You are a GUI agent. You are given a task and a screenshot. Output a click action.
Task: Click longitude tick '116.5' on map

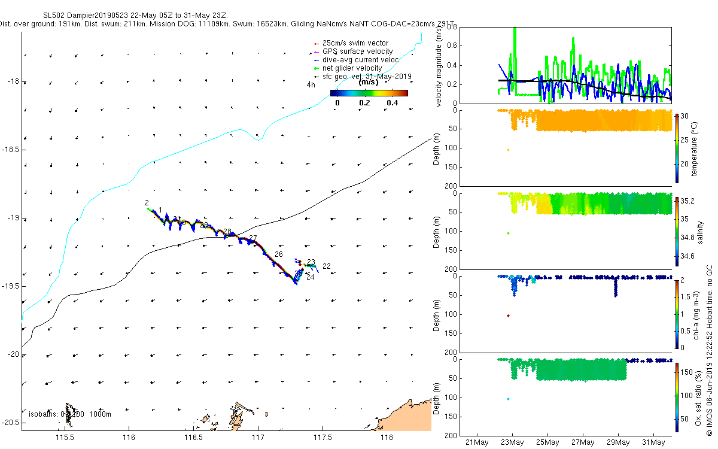[x=194, y=438]
